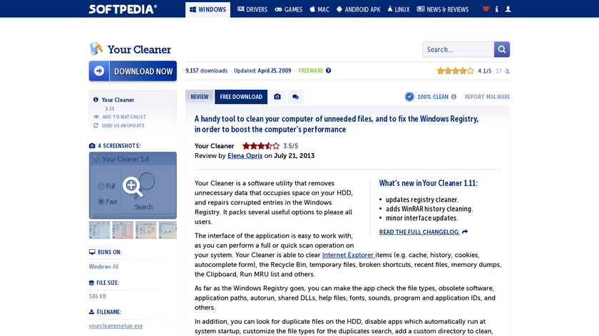Open the third small screenshot thumbnail
The image size is (599, 336).
click(146, 230)
